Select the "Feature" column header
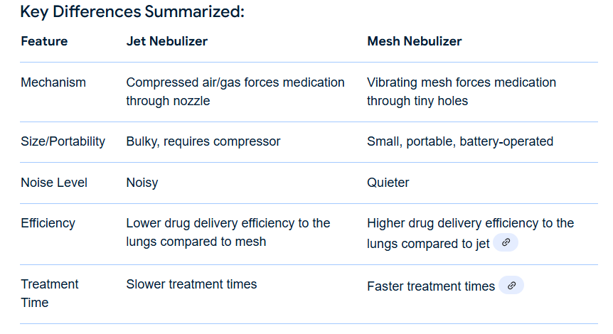This screenshot has width=613, height=334. pyautogui.click(x=44, y=41)
